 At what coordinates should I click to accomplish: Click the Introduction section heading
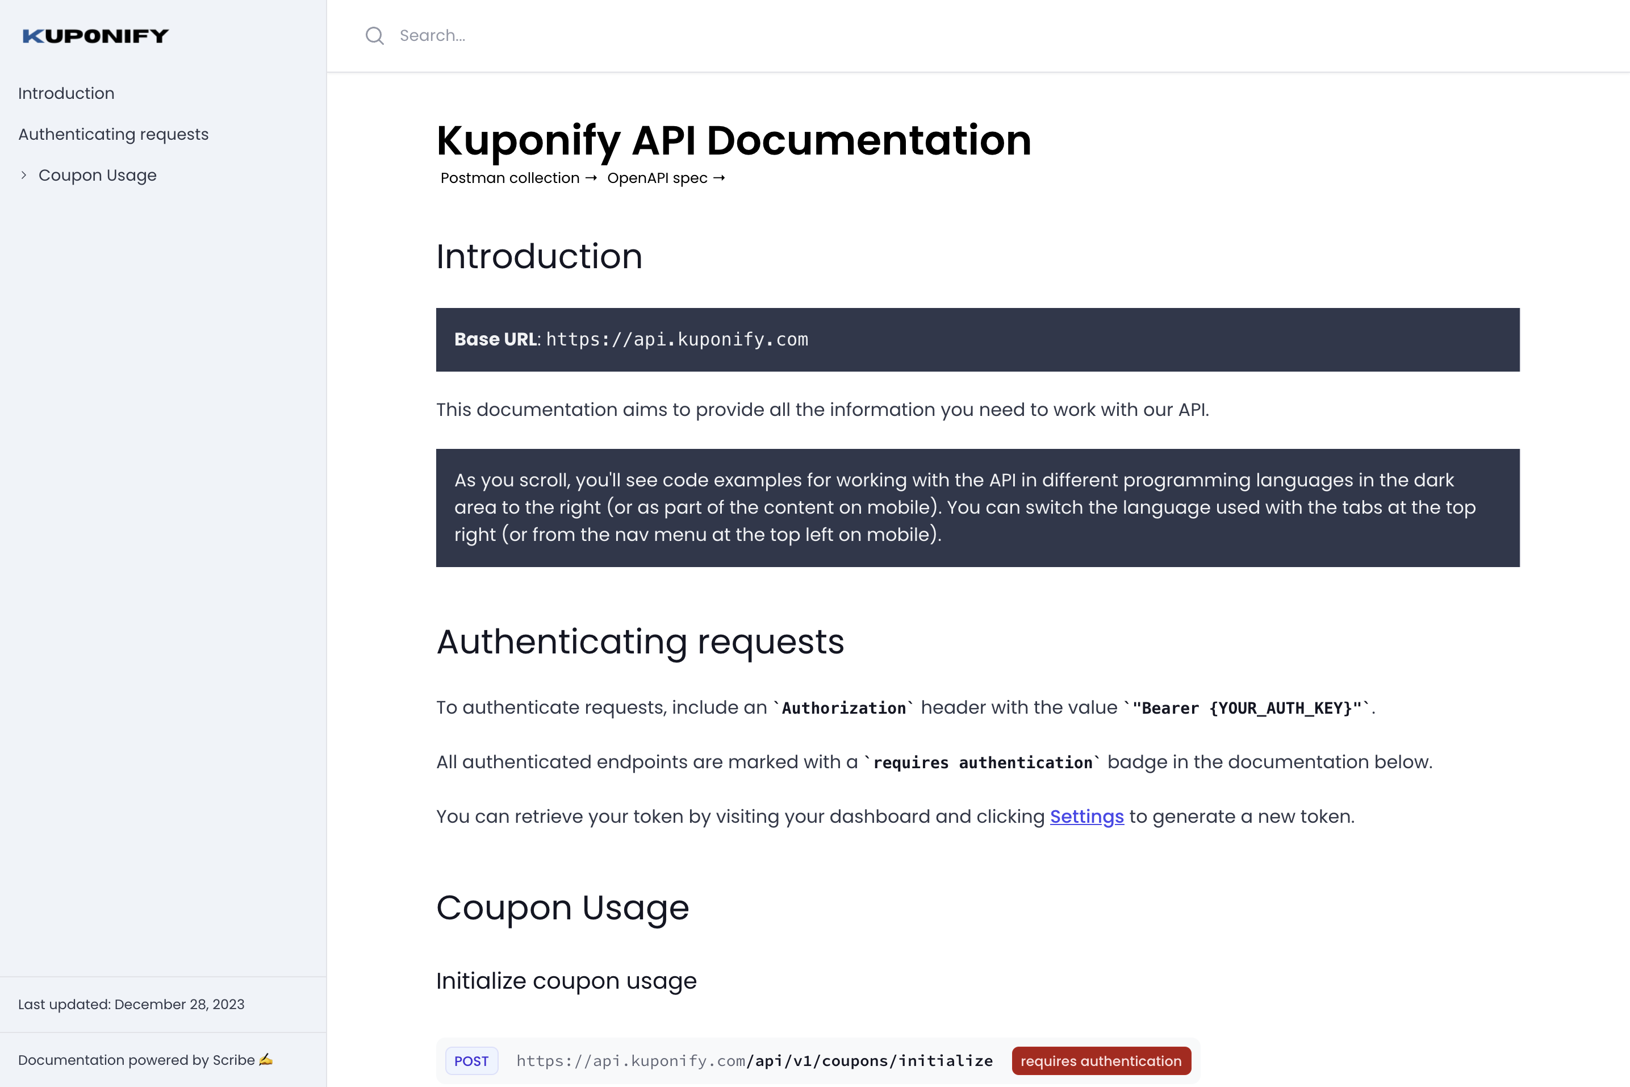click(x=539, y=256)
